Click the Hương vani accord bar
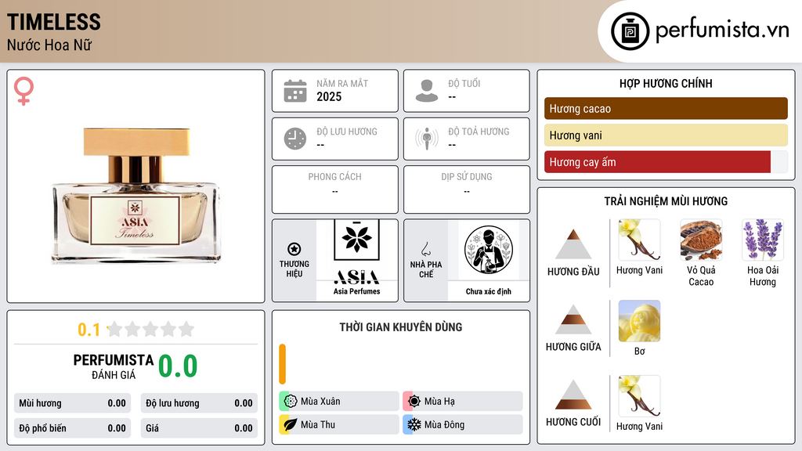 tap(666, 135)
